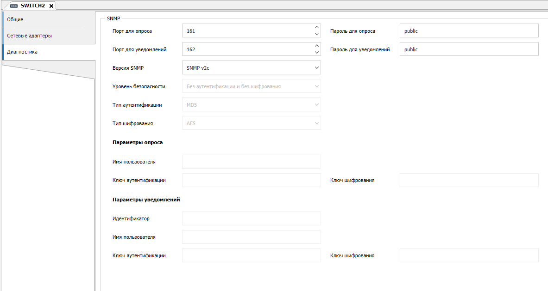
Task: Decrement Порт для уведомлений value
Action: 317,53
